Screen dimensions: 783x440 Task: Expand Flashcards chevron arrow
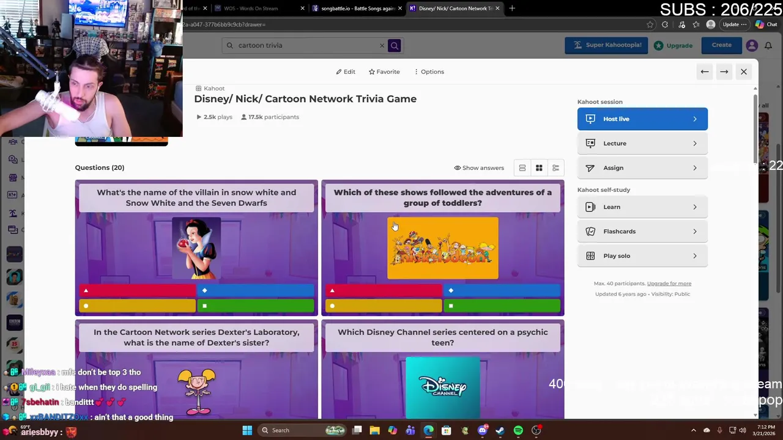tap(695, 232)
